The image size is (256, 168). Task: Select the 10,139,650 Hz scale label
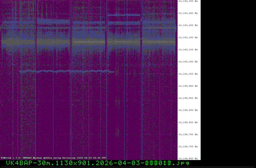[x=188, y=158]
